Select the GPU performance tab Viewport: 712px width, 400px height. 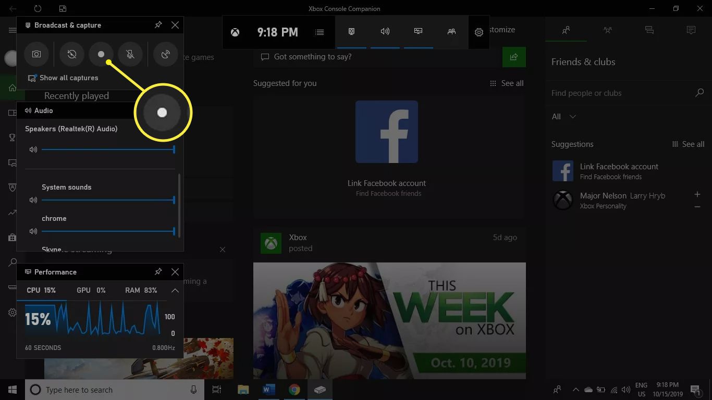pyautogui.click(x=91, y=290)
